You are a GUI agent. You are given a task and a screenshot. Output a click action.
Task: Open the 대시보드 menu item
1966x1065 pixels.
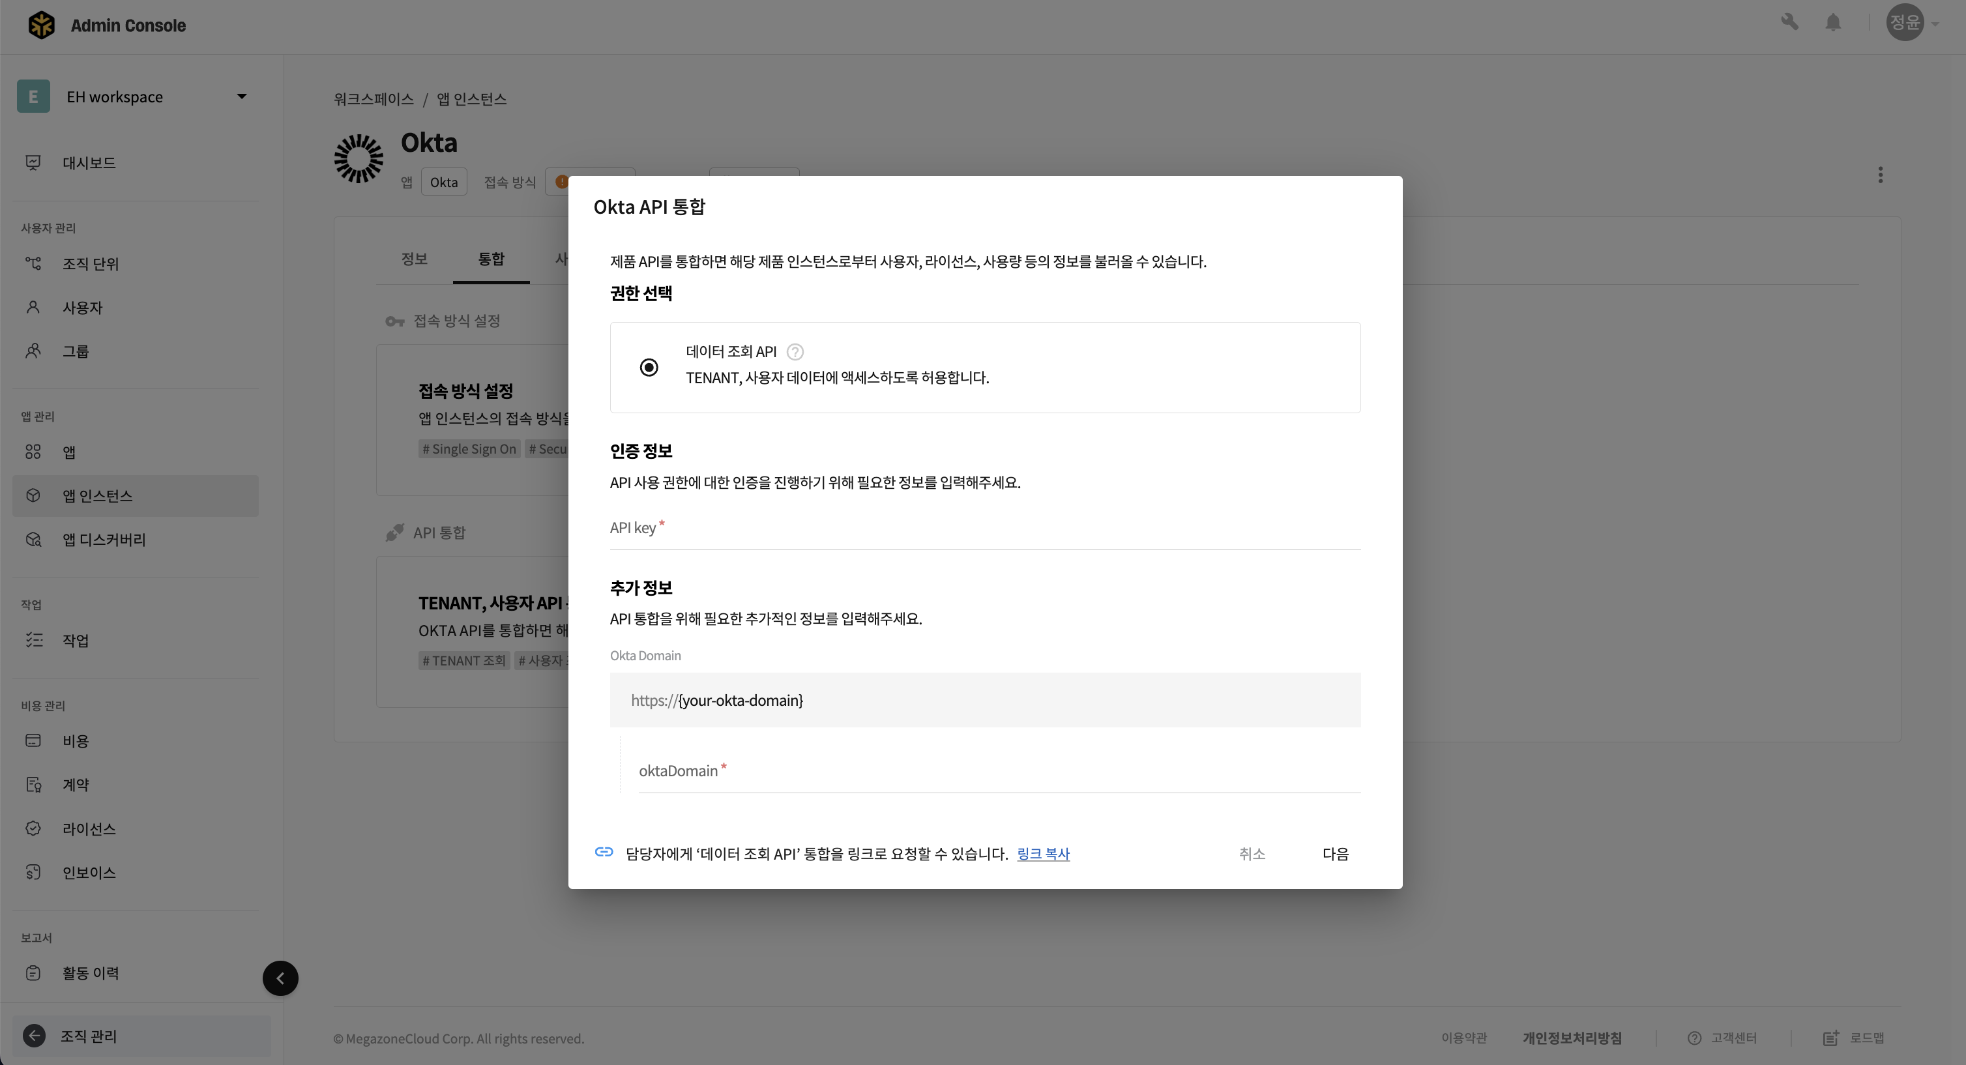pyautogui.click(x=135, y=162)
